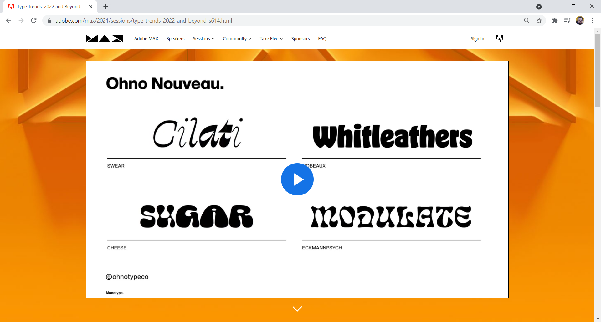Bookmark this page with the star
This screenshot has width=601, height=322.
point(539,21)
